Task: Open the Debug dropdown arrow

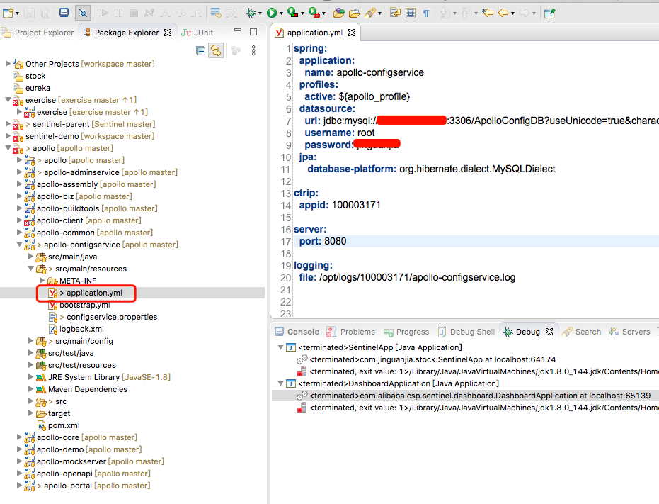Action: [x=260, y=13]
